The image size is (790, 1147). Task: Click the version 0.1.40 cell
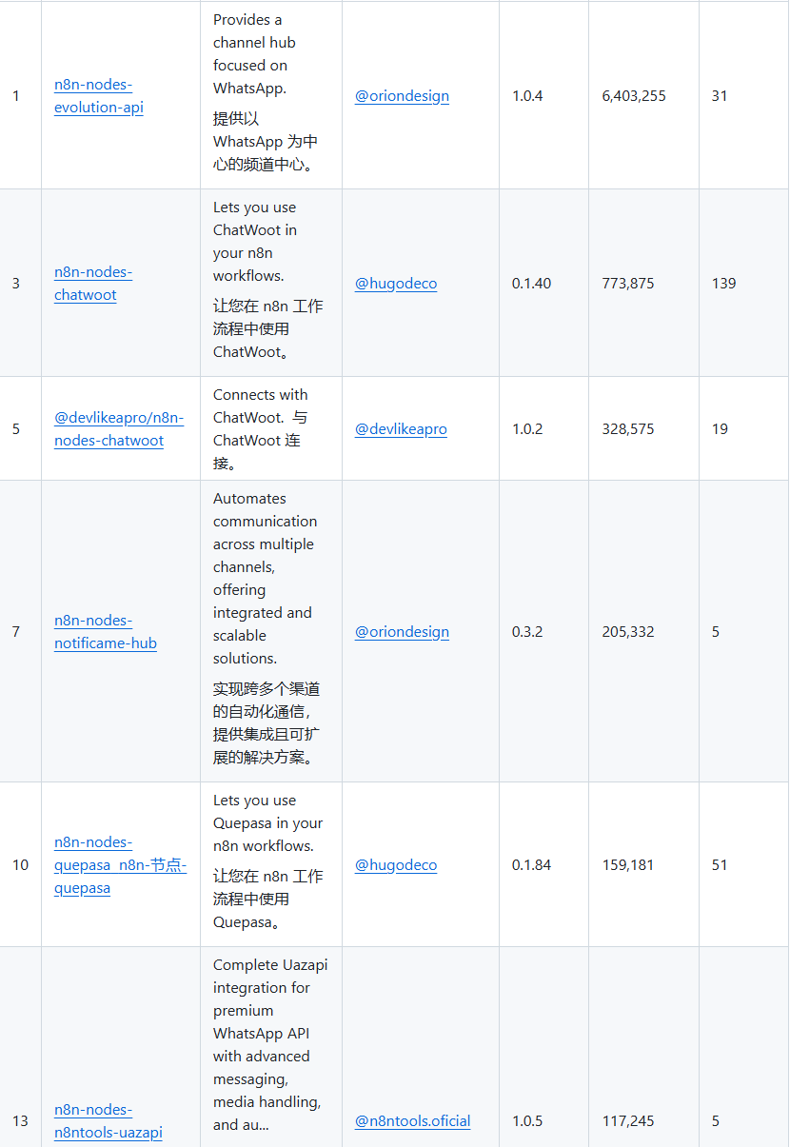click(531, 284)
